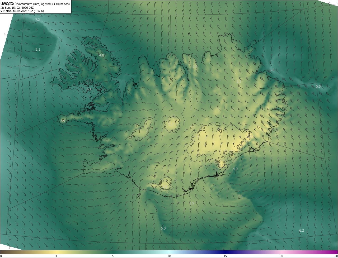Click the 6.2 value label on the map
This screenshot has height=258, width=338.
302,230
